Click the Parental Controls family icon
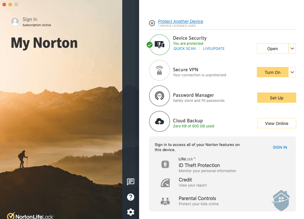This screenshot has width=304, height=219. (165, 201)
